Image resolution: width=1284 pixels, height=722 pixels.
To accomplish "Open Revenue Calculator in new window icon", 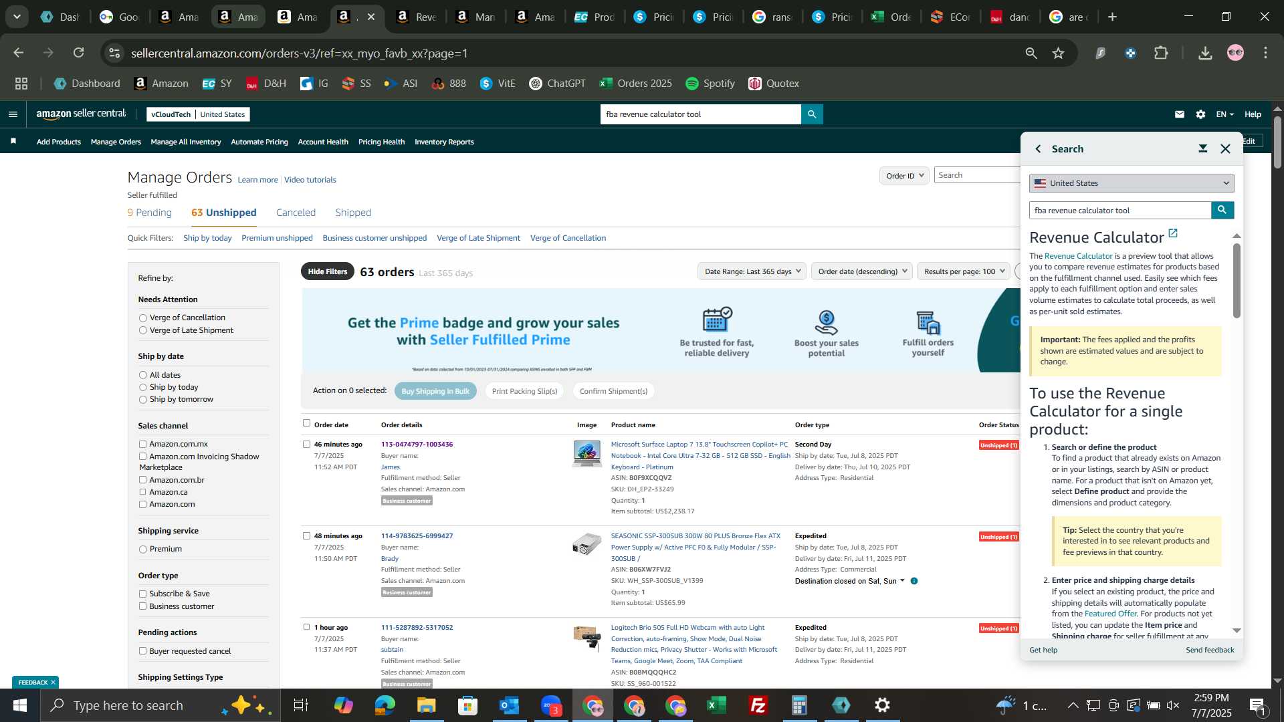I will (x=1173, y=233).
